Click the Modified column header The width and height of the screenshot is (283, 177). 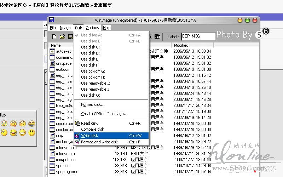point(181,45)
